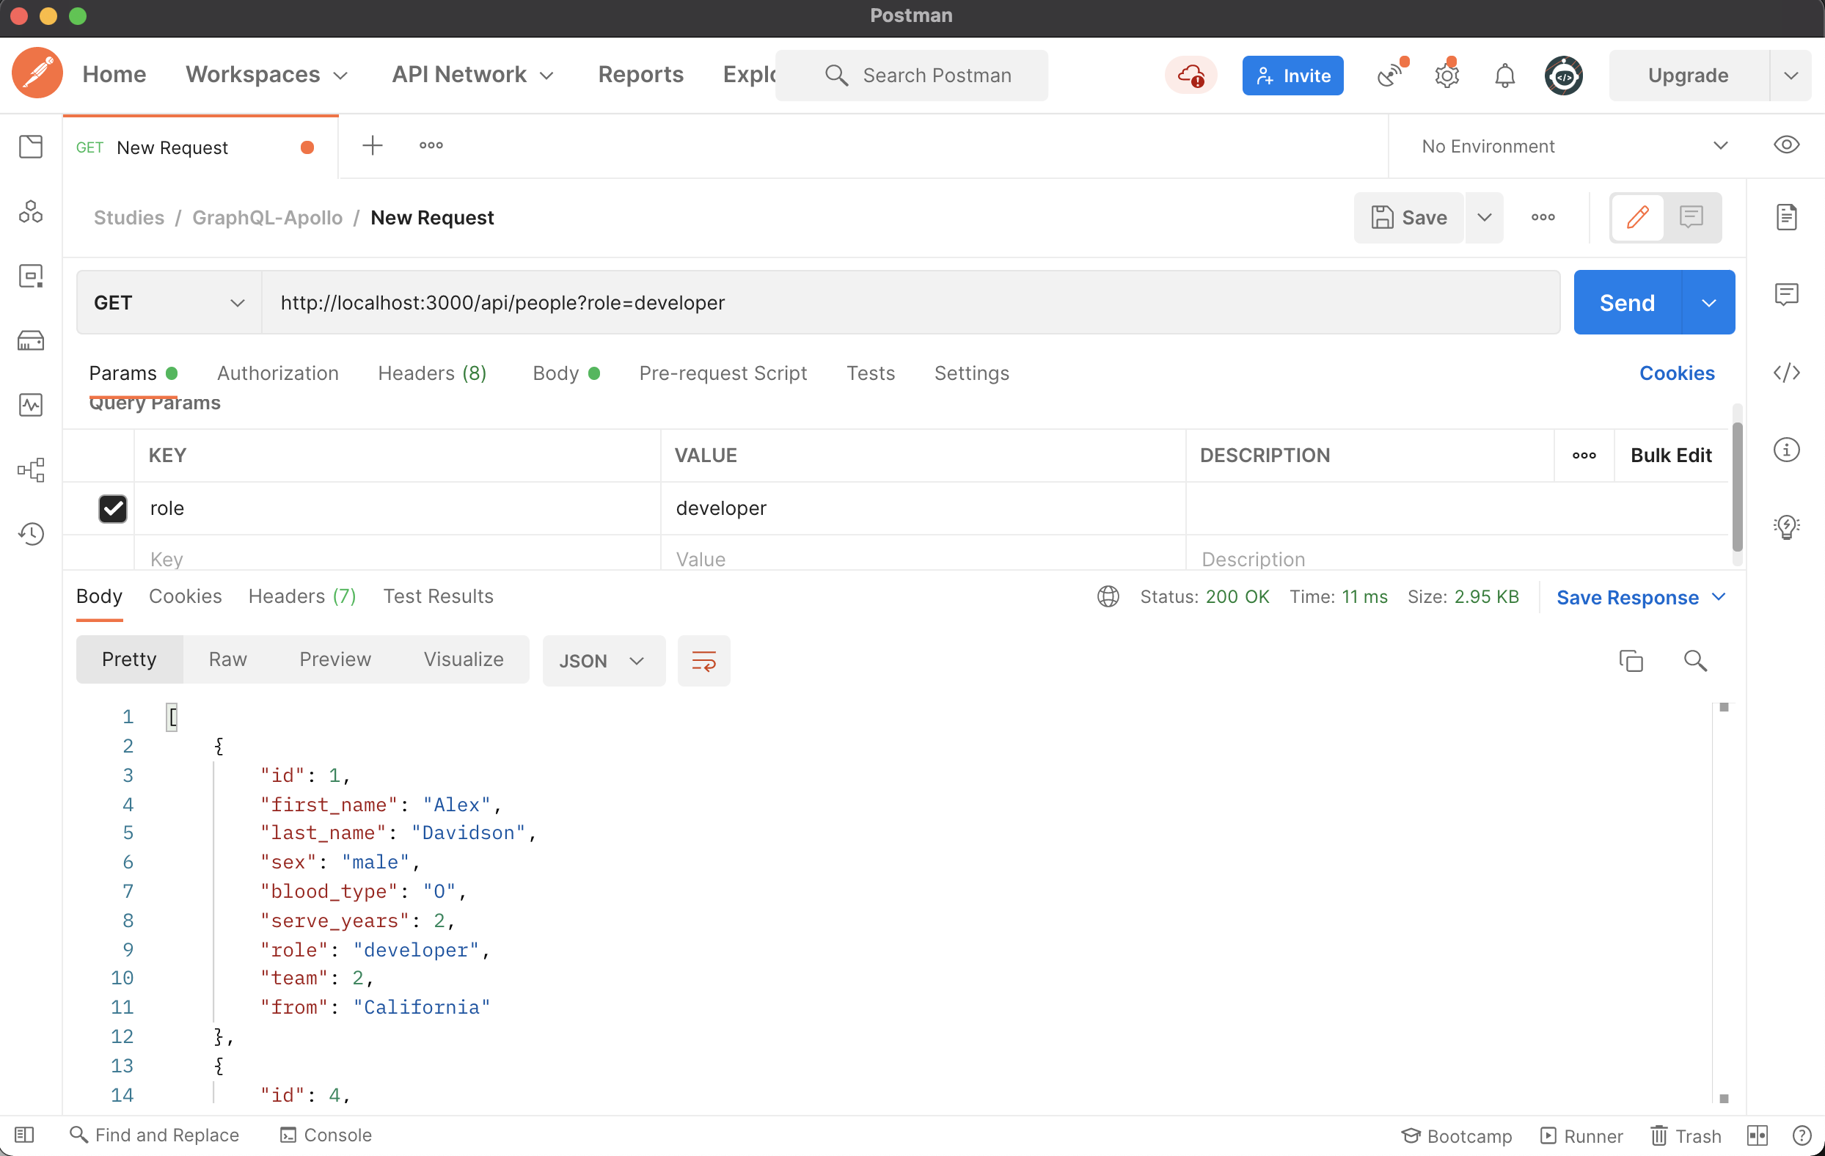Screen dimensions: 1825x1156
Task: Open the Monitors sidebar icon
Action: click(31, 405)
